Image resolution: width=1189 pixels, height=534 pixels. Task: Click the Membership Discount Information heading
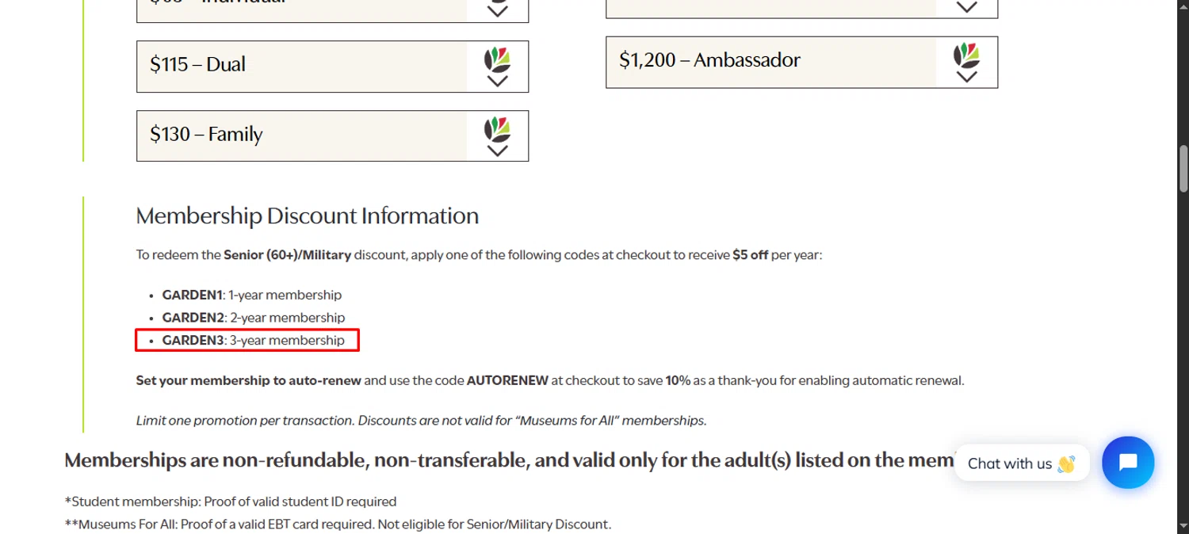[307, 216]
